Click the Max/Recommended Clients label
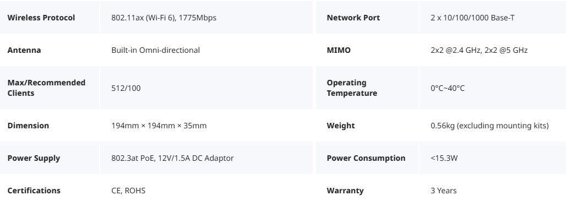Image resolution: width=566 pixels, height=201 pixels. (47, 88)
